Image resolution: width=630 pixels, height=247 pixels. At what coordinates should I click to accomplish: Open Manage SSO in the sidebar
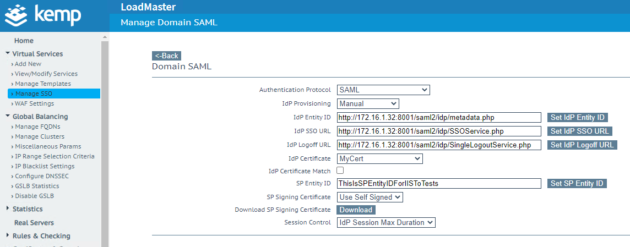[34, 94]
